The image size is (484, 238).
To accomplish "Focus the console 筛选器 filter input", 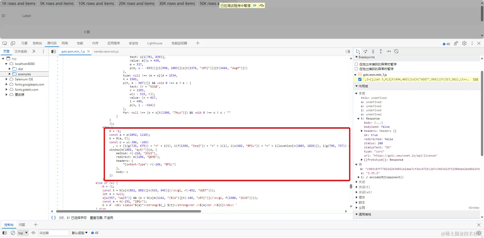I will tap(54, 233).
